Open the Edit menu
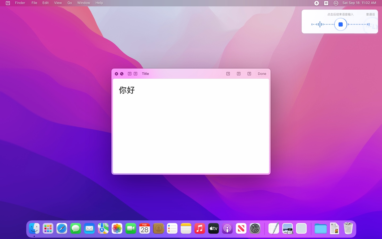 (x=45, y=3)
